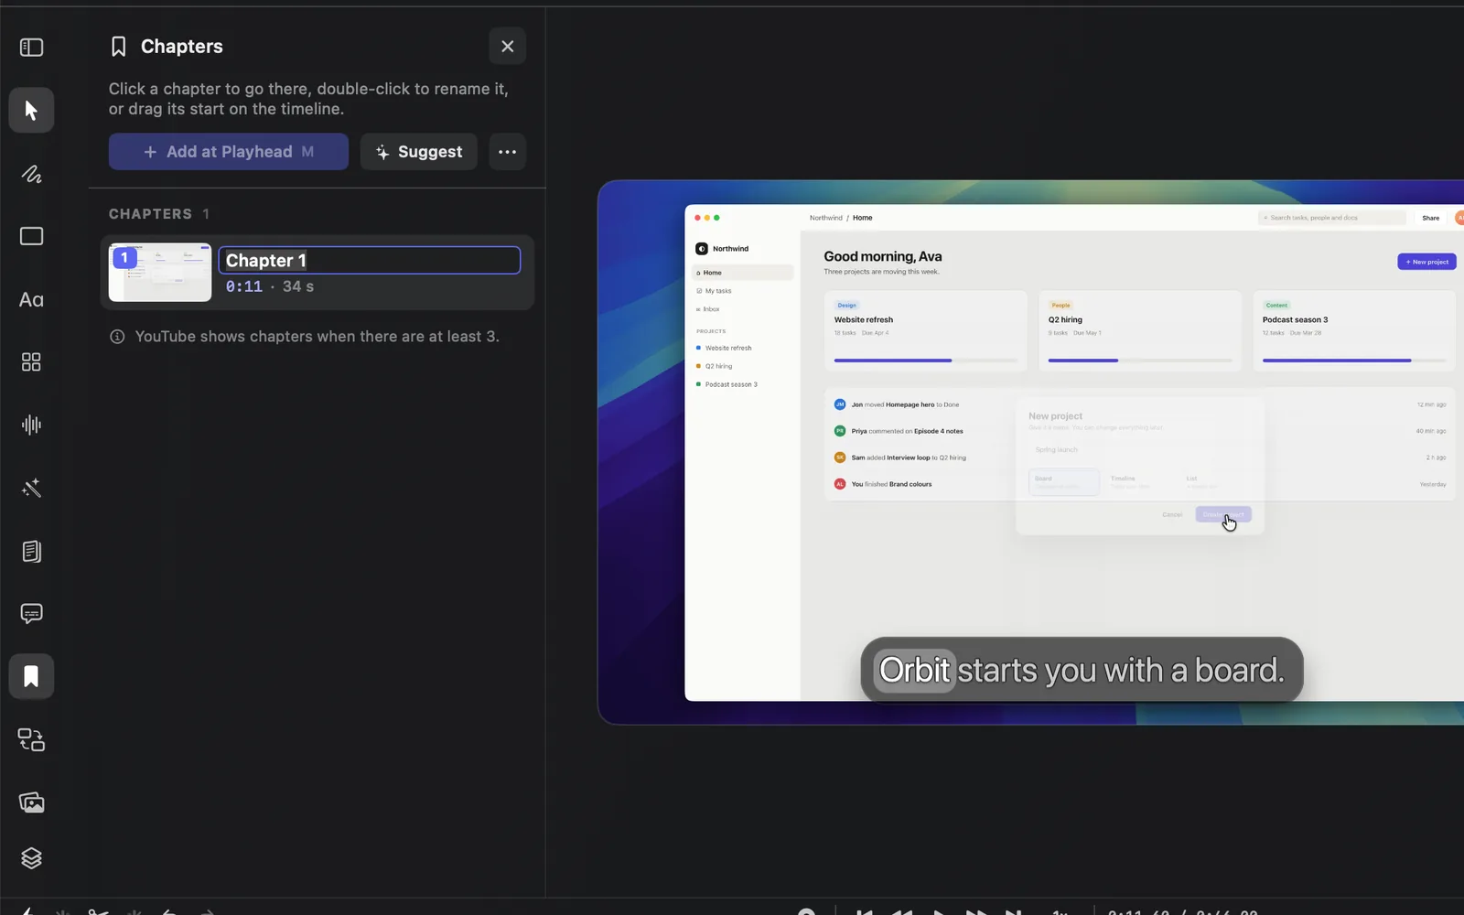Click the Suggest chapters button
Viewport: 1464px width, 915px height.
[418, 152]
